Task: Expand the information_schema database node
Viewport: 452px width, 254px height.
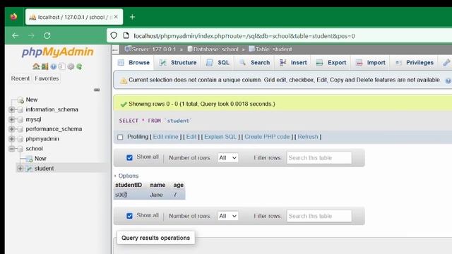Action: point(11,109)
